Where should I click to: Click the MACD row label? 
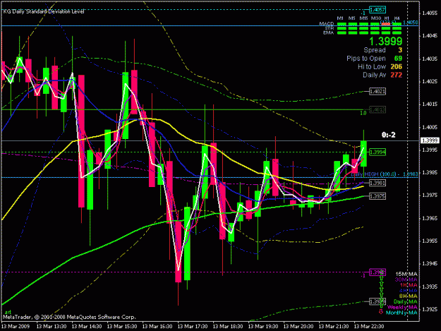coord(327,23)
